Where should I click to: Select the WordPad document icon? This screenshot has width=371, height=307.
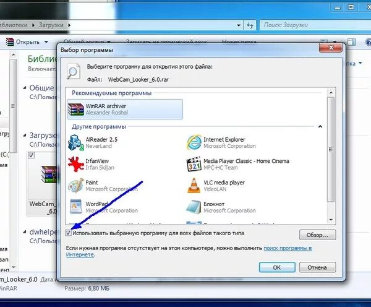pyautogui.click(x=75, y=207)
